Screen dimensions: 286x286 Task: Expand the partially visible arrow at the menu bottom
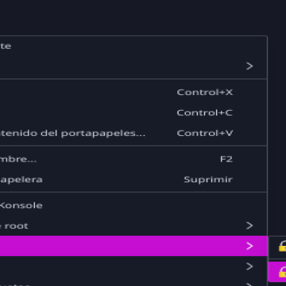[250, 284]
